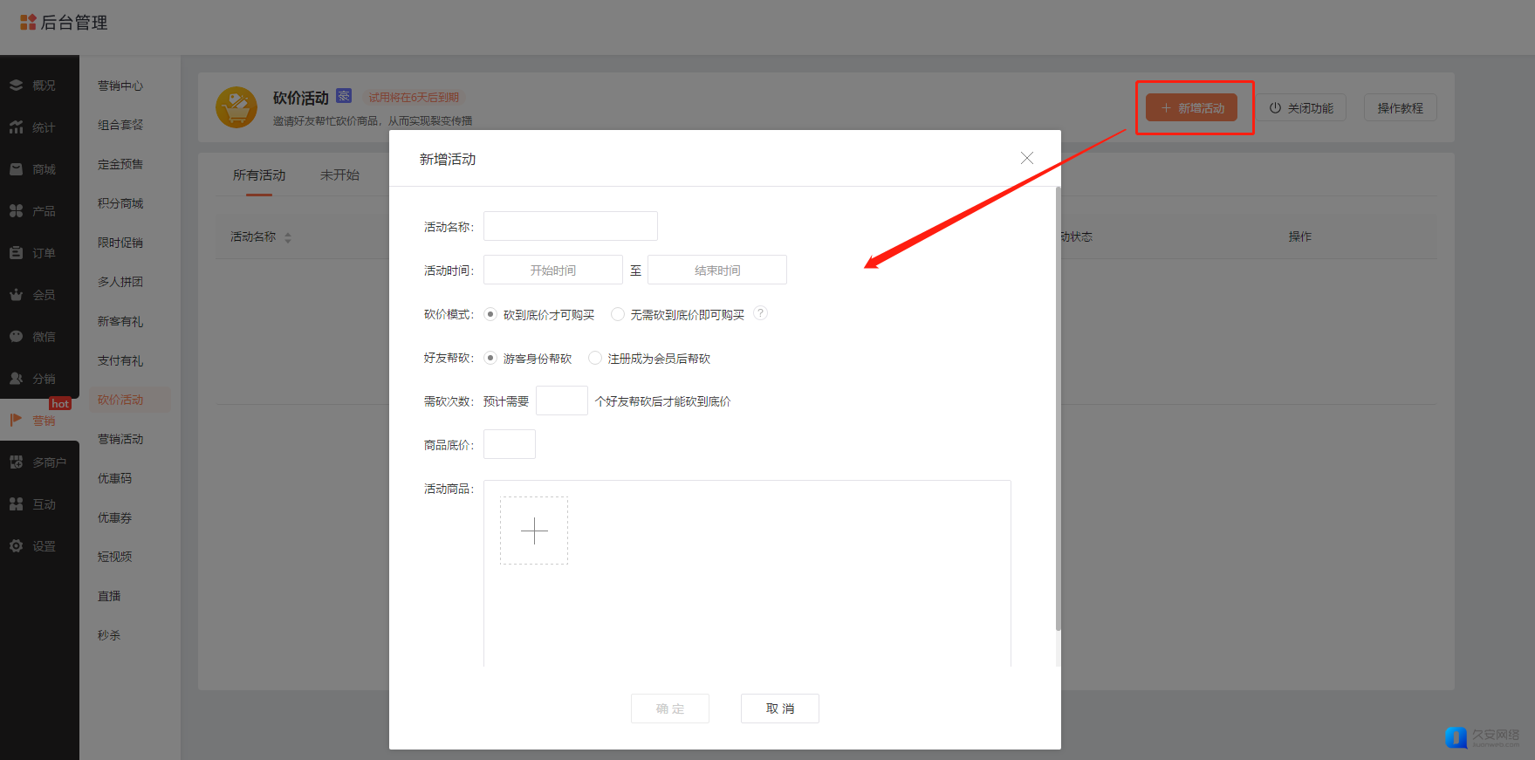This screenshot has height=760, width=1535.
Task: Open the 结束时间 date picker
Action: 717,270
